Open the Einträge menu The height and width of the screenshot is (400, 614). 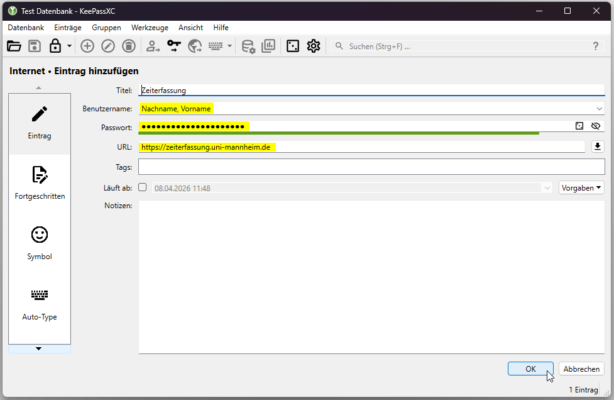tap(68, 28)
